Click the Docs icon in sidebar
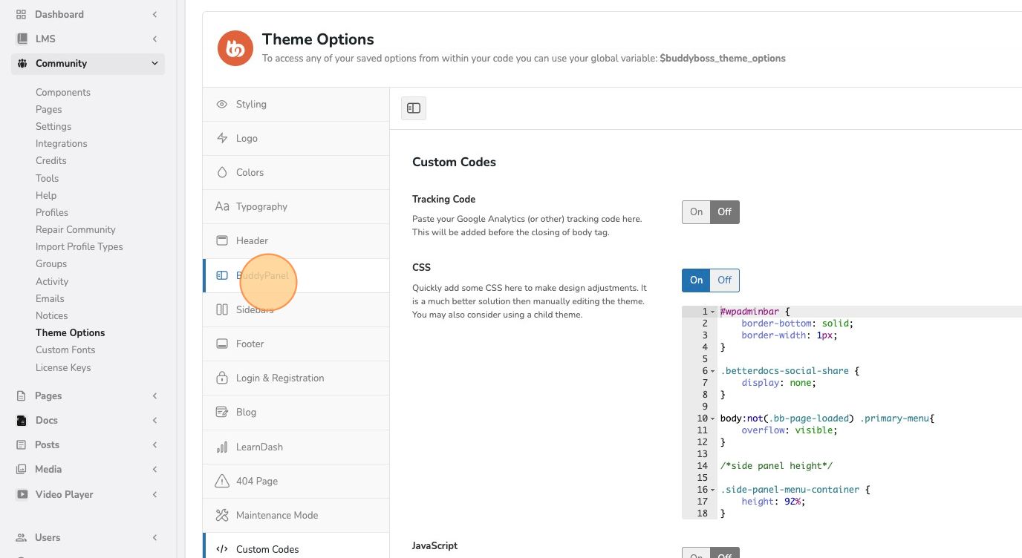 21,420
